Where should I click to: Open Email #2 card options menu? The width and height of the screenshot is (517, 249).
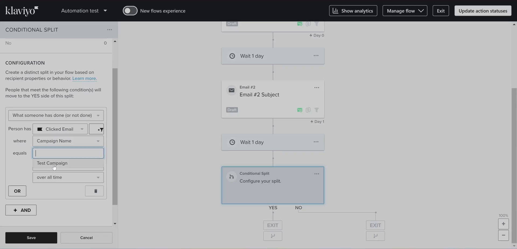click(317, 88)
